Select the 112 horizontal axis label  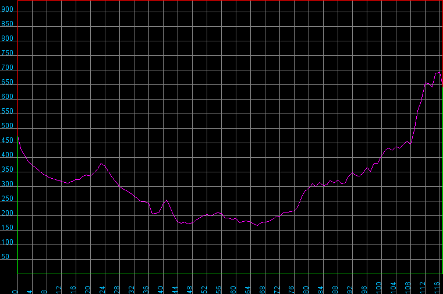423,288
